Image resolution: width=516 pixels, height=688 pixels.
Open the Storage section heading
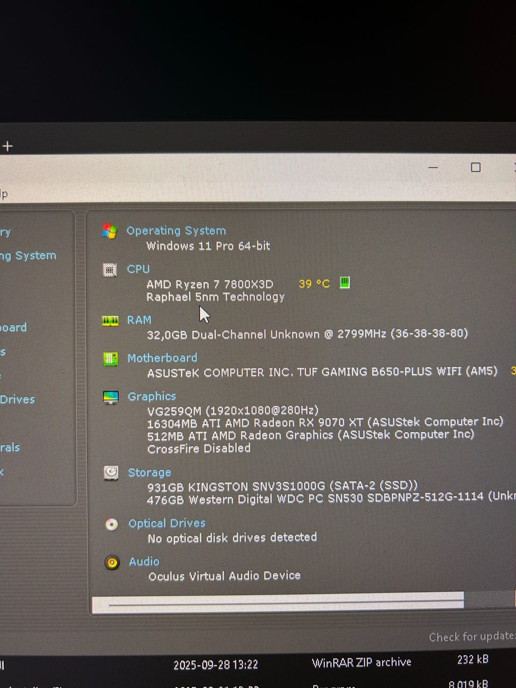pos(149,472)
